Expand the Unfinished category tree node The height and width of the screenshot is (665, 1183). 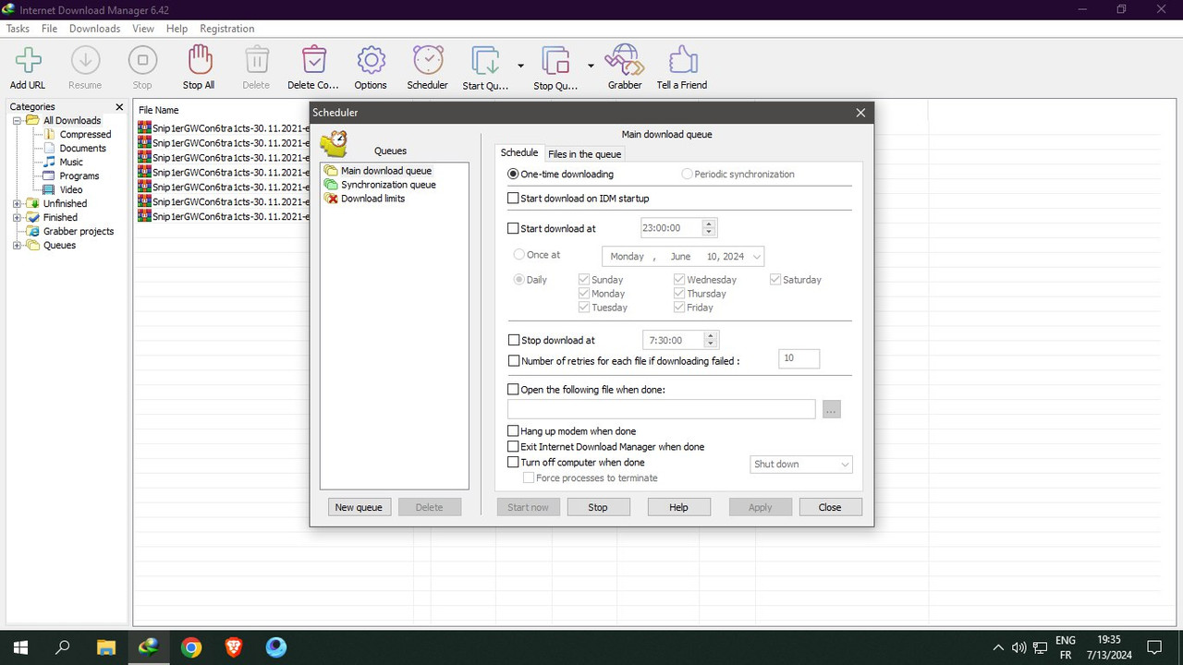pos(17,204)
